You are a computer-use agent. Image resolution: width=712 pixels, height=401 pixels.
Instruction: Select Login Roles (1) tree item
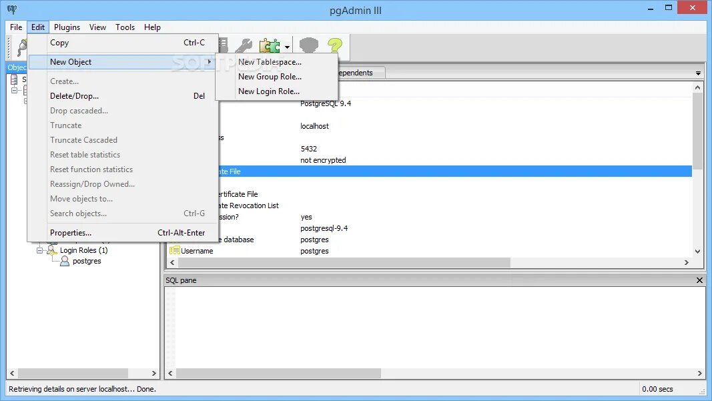[83, 250]
